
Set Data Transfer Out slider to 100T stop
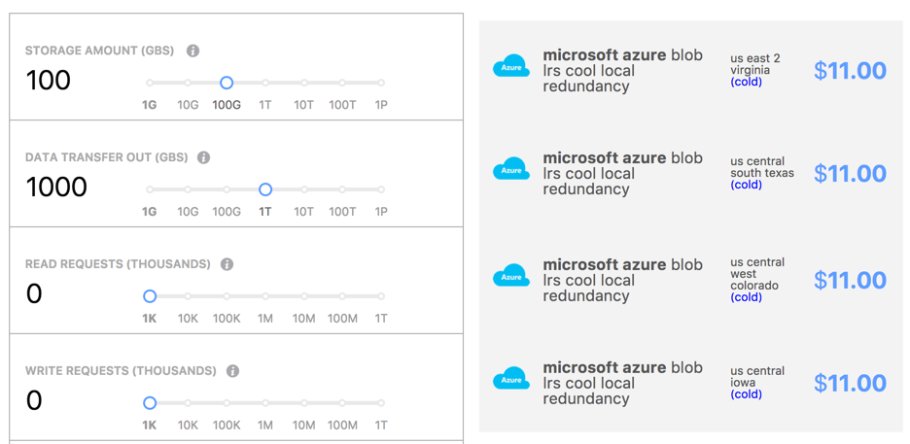[342, 189]
